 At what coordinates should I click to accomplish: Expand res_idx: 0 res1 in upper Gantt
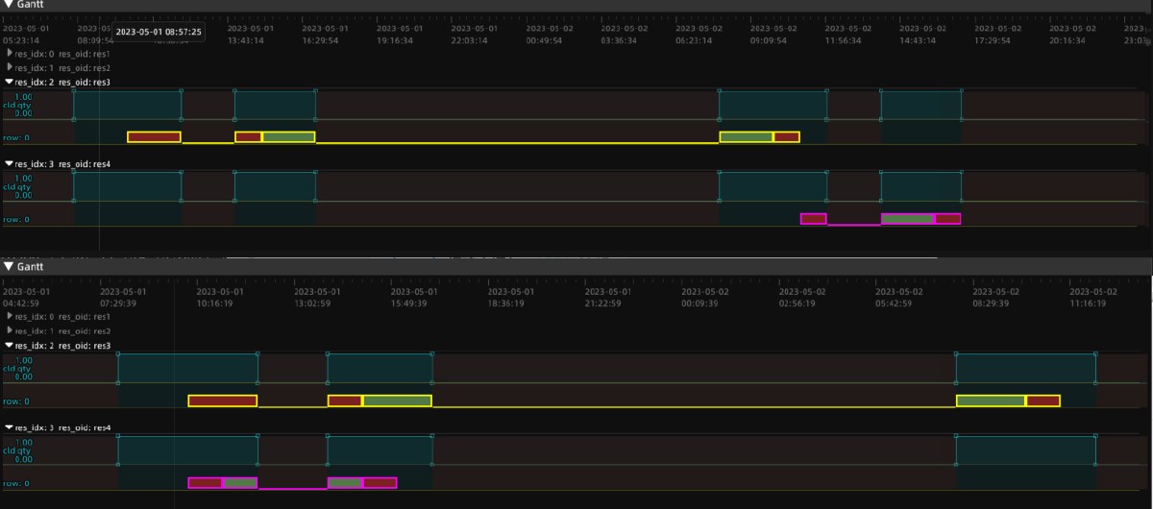[11, 54]
